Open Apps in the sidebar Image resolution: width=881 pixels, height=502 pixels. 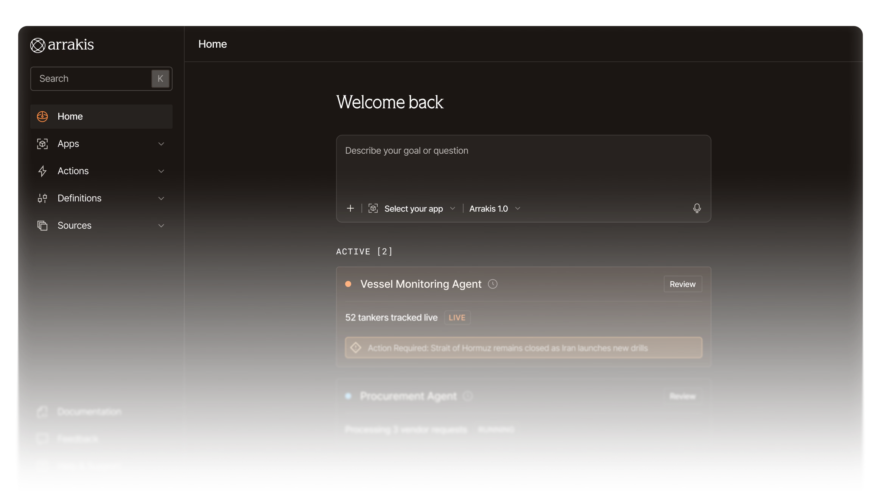point(101,144)
